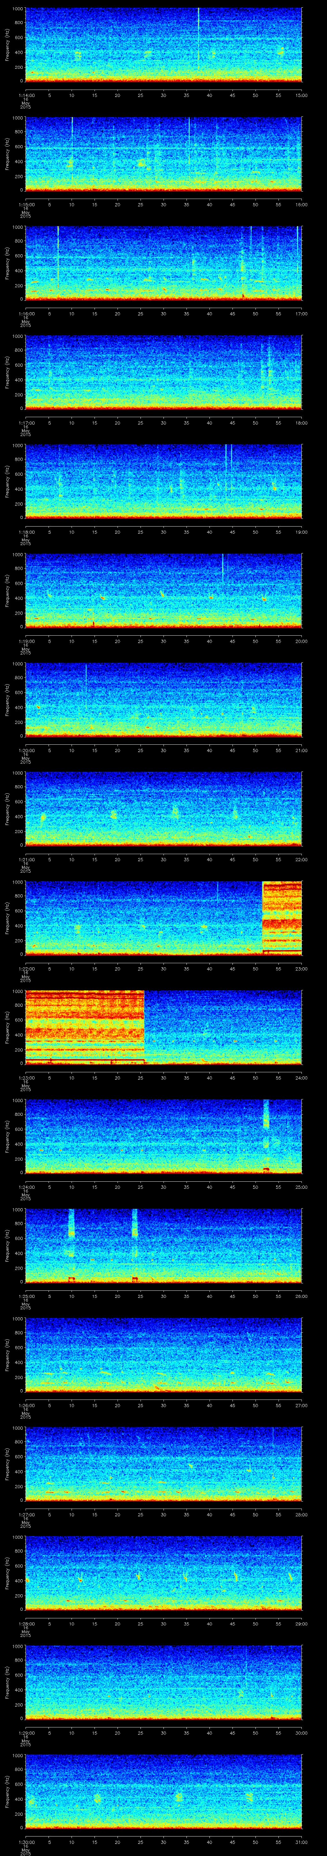
Task: Click the 24:00 end time label
Action: pos(302,1078)
